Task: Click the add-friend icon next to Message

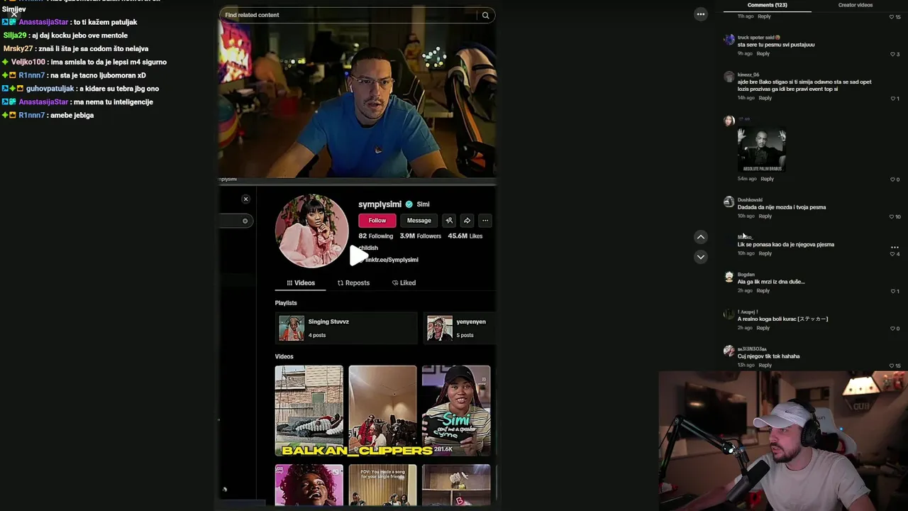Action: coord(449,221)
